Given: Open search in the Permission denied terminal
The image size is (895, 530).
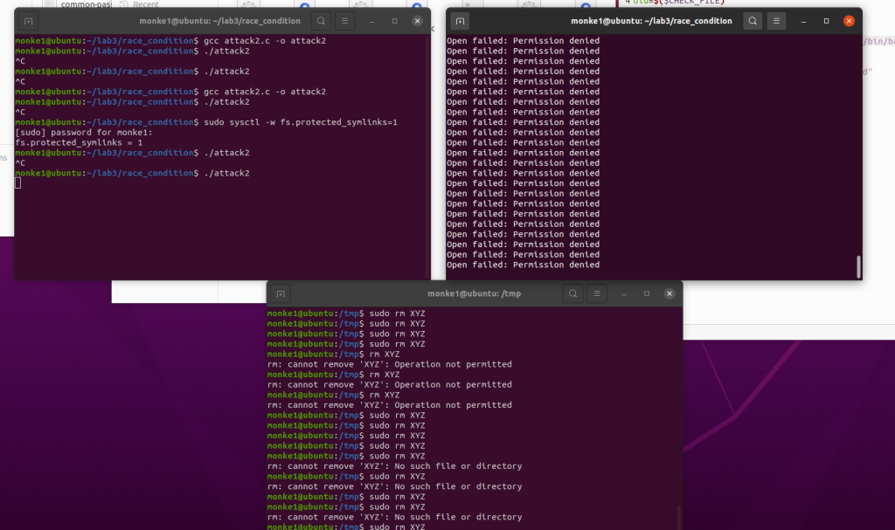Looking at the screenshot, I should pos(753,21).
